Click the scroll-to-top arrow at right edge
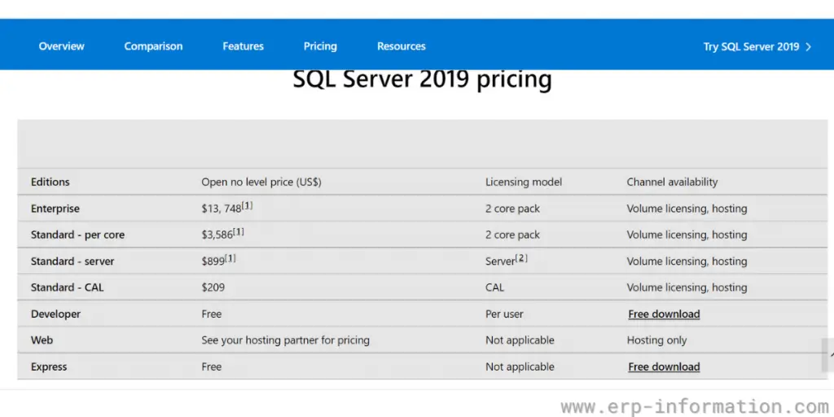Screen dimensions: 834x417 [829, 355]
